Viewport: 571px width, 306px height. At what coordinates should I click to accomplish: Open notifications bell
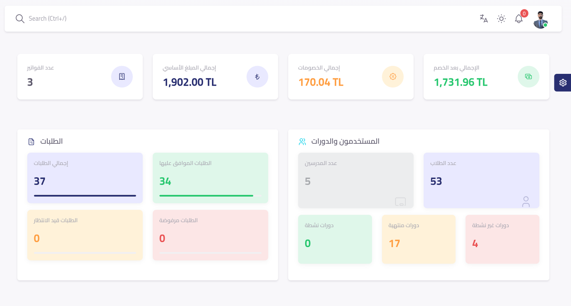coord(519,19)
